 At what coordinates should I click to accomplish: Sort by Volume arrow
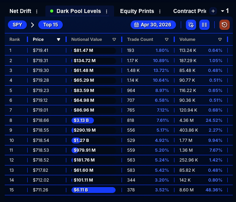click(x=220, y=39)
